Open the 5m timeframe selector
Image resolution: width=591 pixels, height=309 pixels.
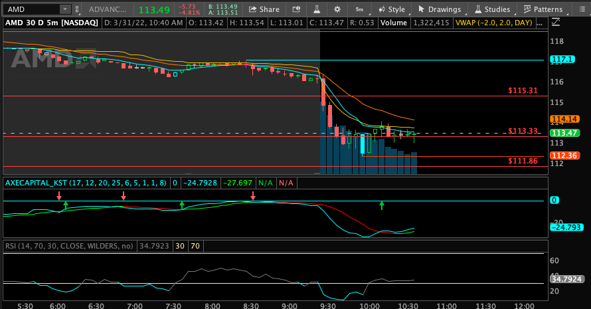pyautogui.click(x=359, y=9)
